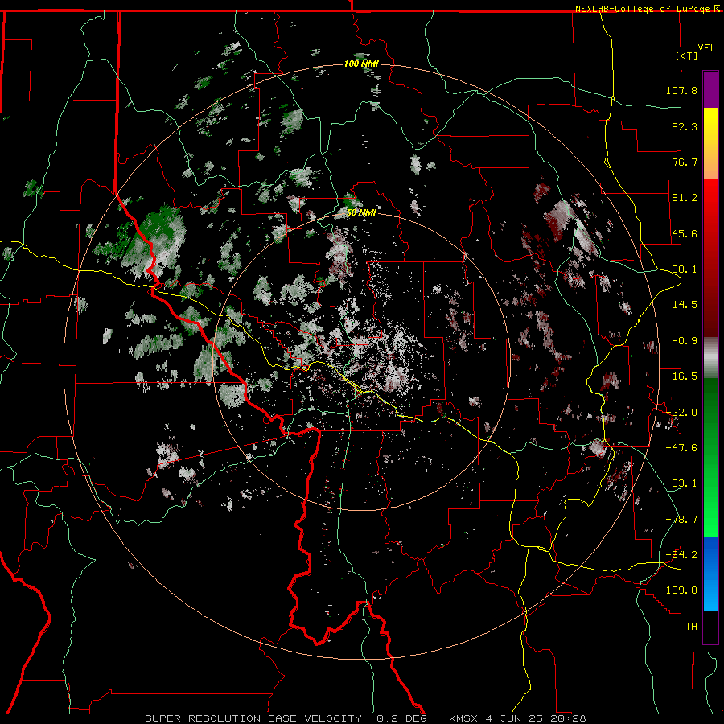Viewport: 724px width, 724px height.
Task: Click the 45.6 legend value
Action: (685, 233)
